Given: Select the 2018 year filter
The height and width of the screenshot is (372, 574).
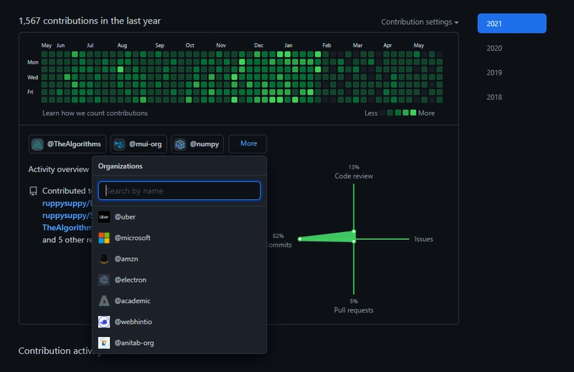Looking at the screenshot, I should [x=494, y=97].
